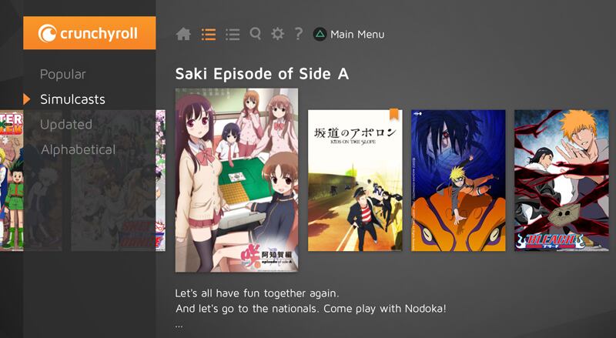Select the Popular category

[63, 74]
